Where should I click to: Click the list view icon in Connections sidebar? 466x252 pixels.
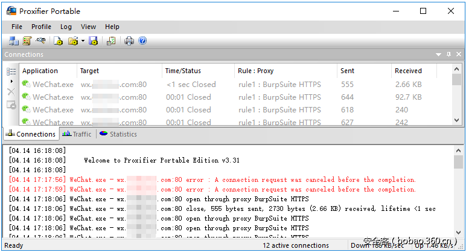[11, 71]
